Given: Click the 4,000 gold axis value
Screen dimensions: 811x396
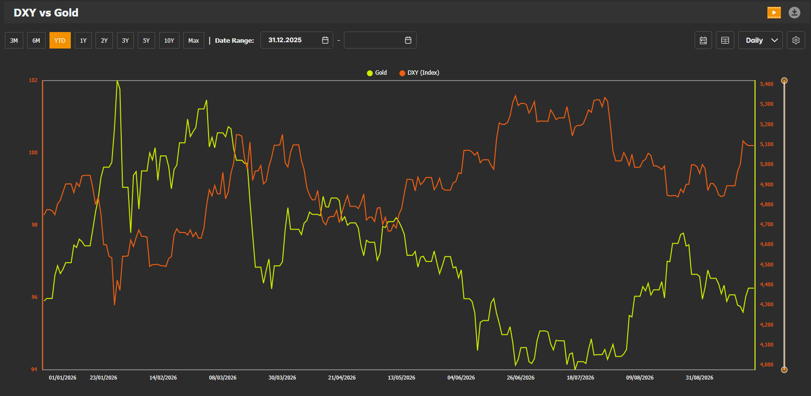Looking at the screenshot, I should click(767, 364).
